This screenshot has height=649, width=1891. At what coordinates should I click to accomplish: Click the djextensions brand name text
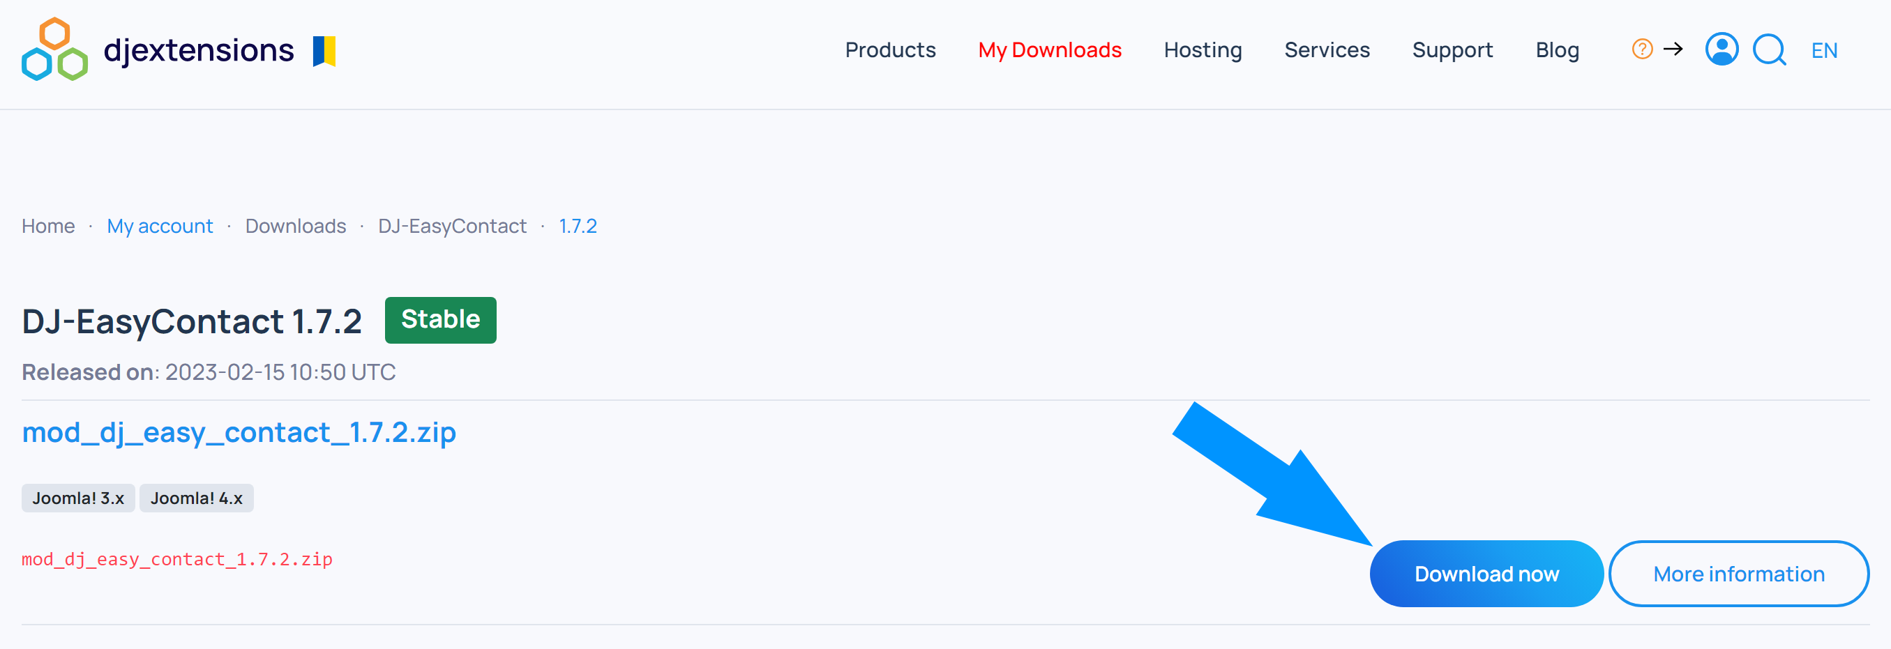pos(198,50)
